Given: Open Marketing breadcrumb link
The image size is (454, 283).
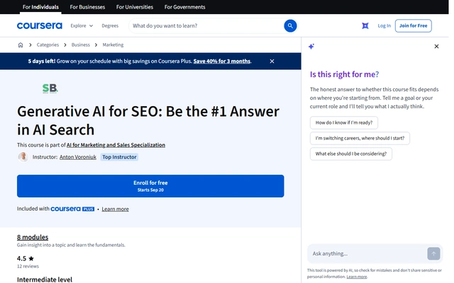Looking at the screenshot, I should pyautogui.click(x=113, y=45).
